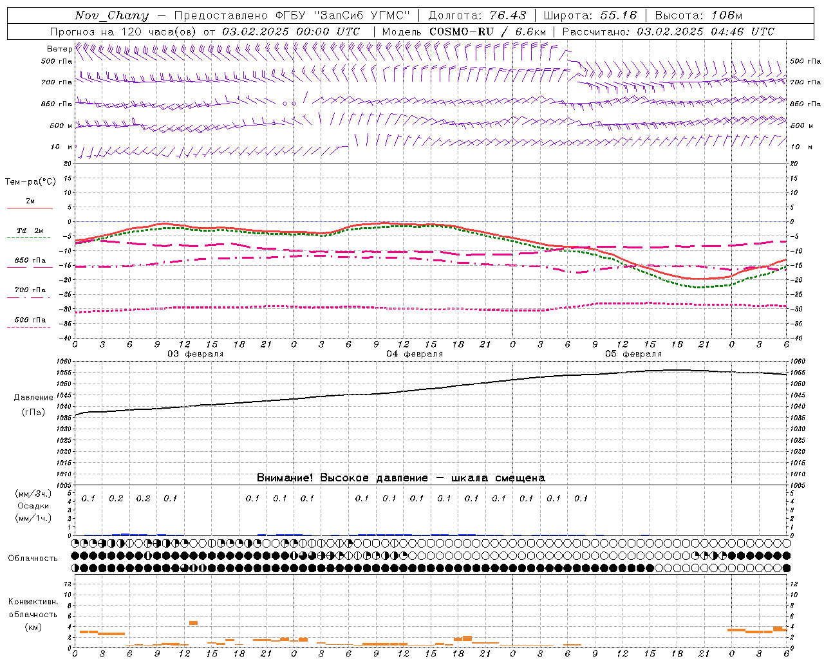The image size is (824, 659).
Task: Click the 700 гПа dash-dot legend line
Action: tap(30, 297)
